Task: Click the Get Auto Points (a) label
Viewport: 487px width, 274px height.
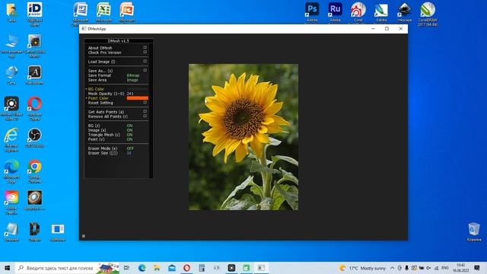Action: (106, 112)
